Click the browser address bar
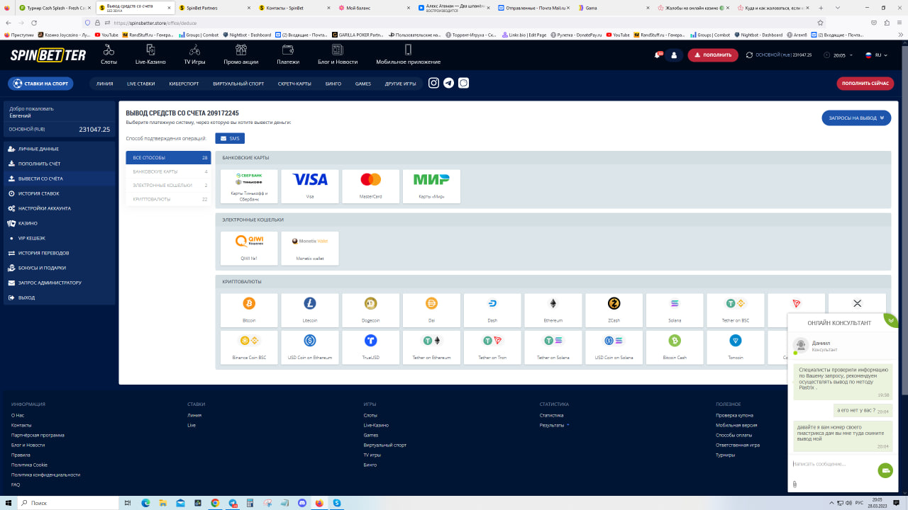 tap(454, 23)
